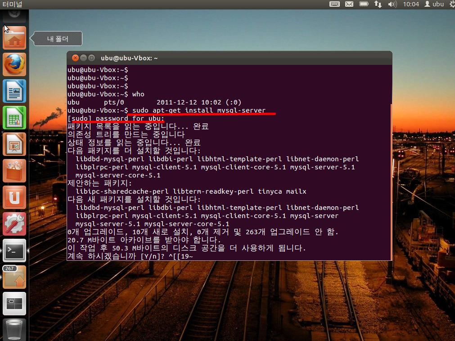The height and width of the screenshot is (341, 455).
Task: Click the terminal Y/n prompt line
Action: [x=131, y=256]
